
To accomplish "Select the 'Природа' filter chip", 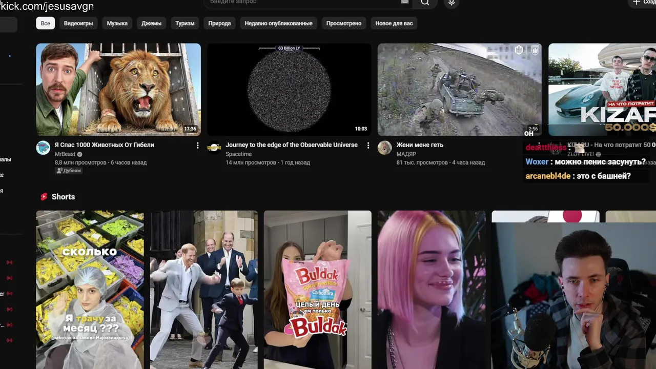I will 219,23.
